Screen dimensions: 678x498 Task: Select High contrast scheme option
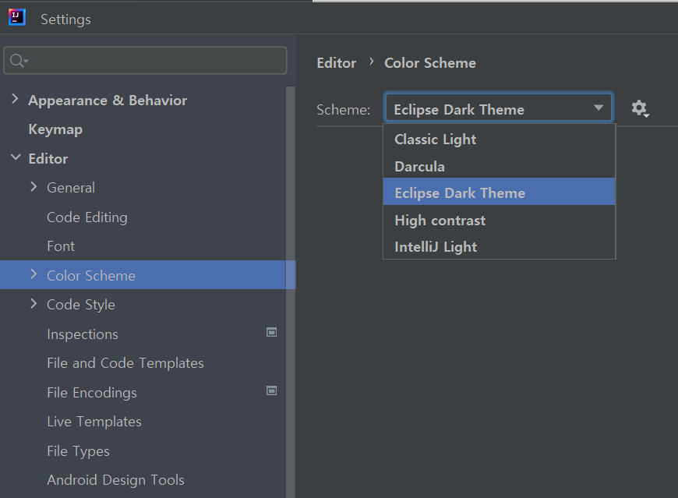point(499,221)
